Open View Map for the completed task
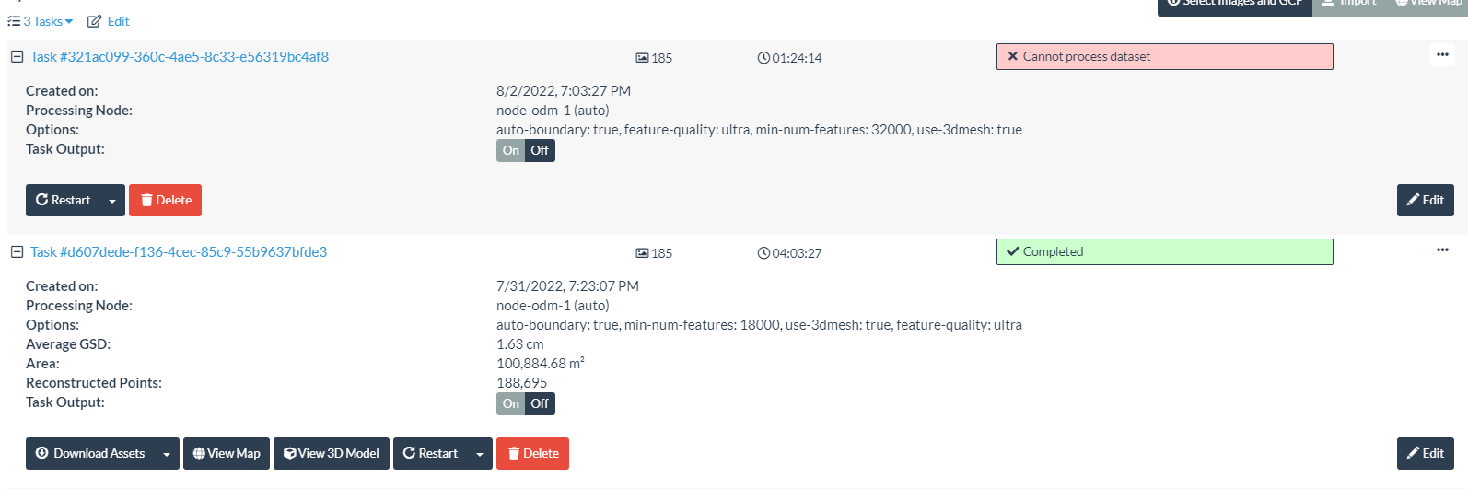Image resolution: width=1468 pixels, height=489 pixels. (227, 454)
